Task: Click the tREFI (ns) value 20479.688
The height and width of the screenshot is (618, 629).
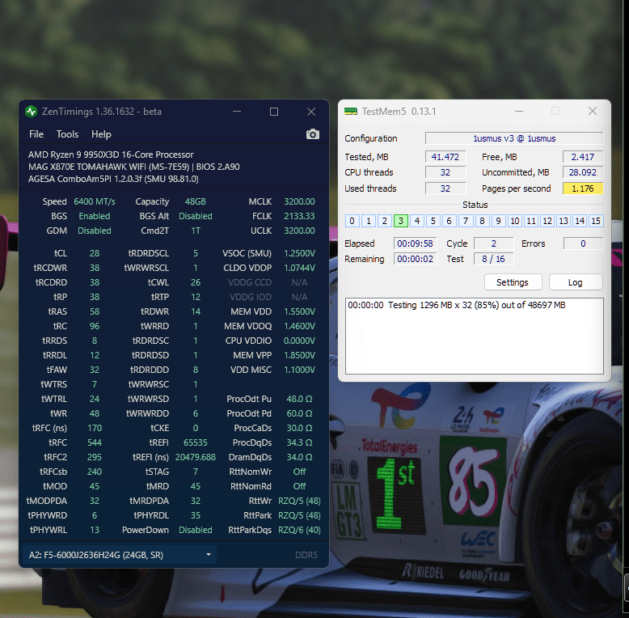Action: [x=196, y=457]
